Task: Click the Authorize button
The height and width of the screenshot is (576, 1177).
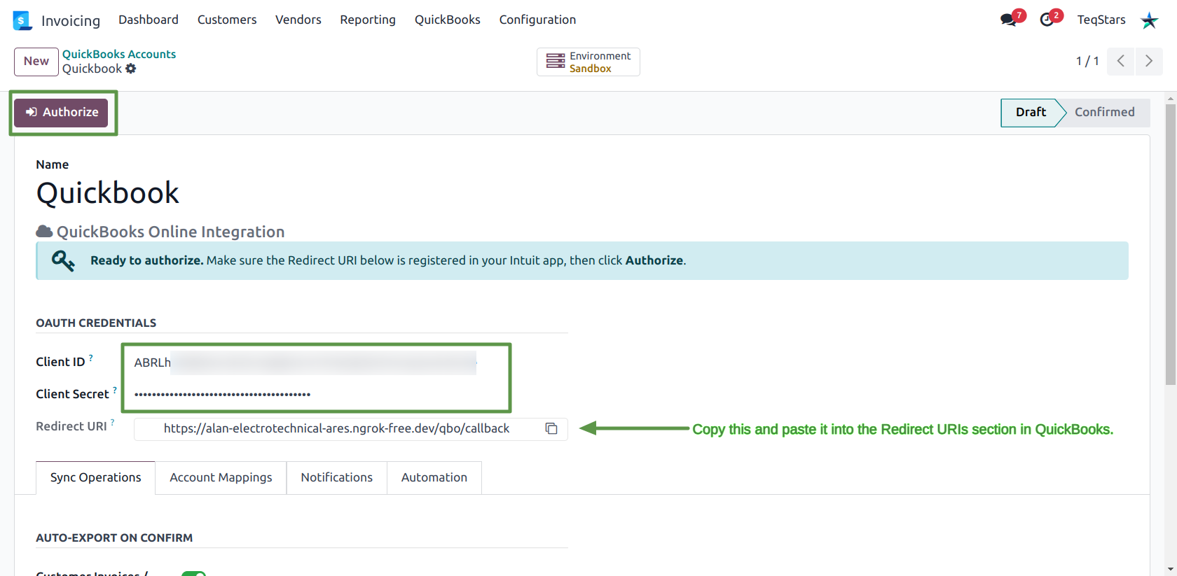Action: point(61,112)
